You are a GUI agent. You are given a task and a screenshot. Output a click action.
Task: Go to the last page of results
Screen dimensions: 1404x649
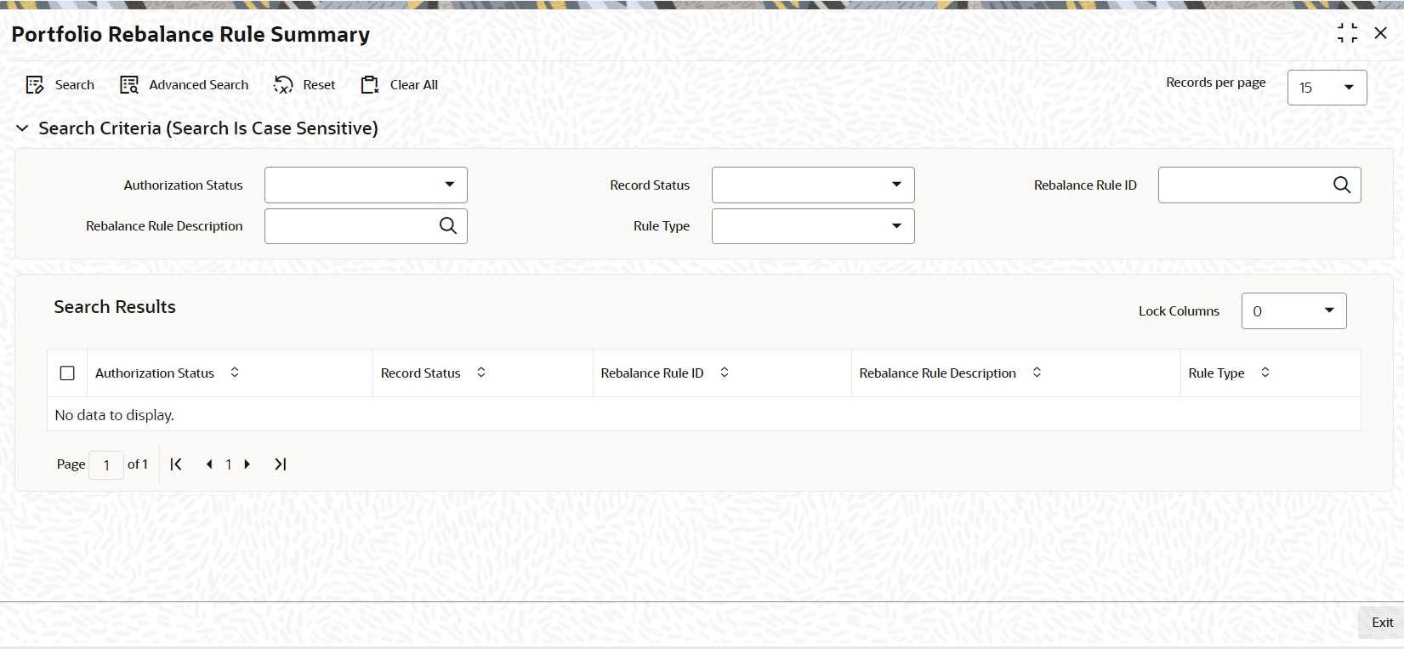tap(280, 464)
